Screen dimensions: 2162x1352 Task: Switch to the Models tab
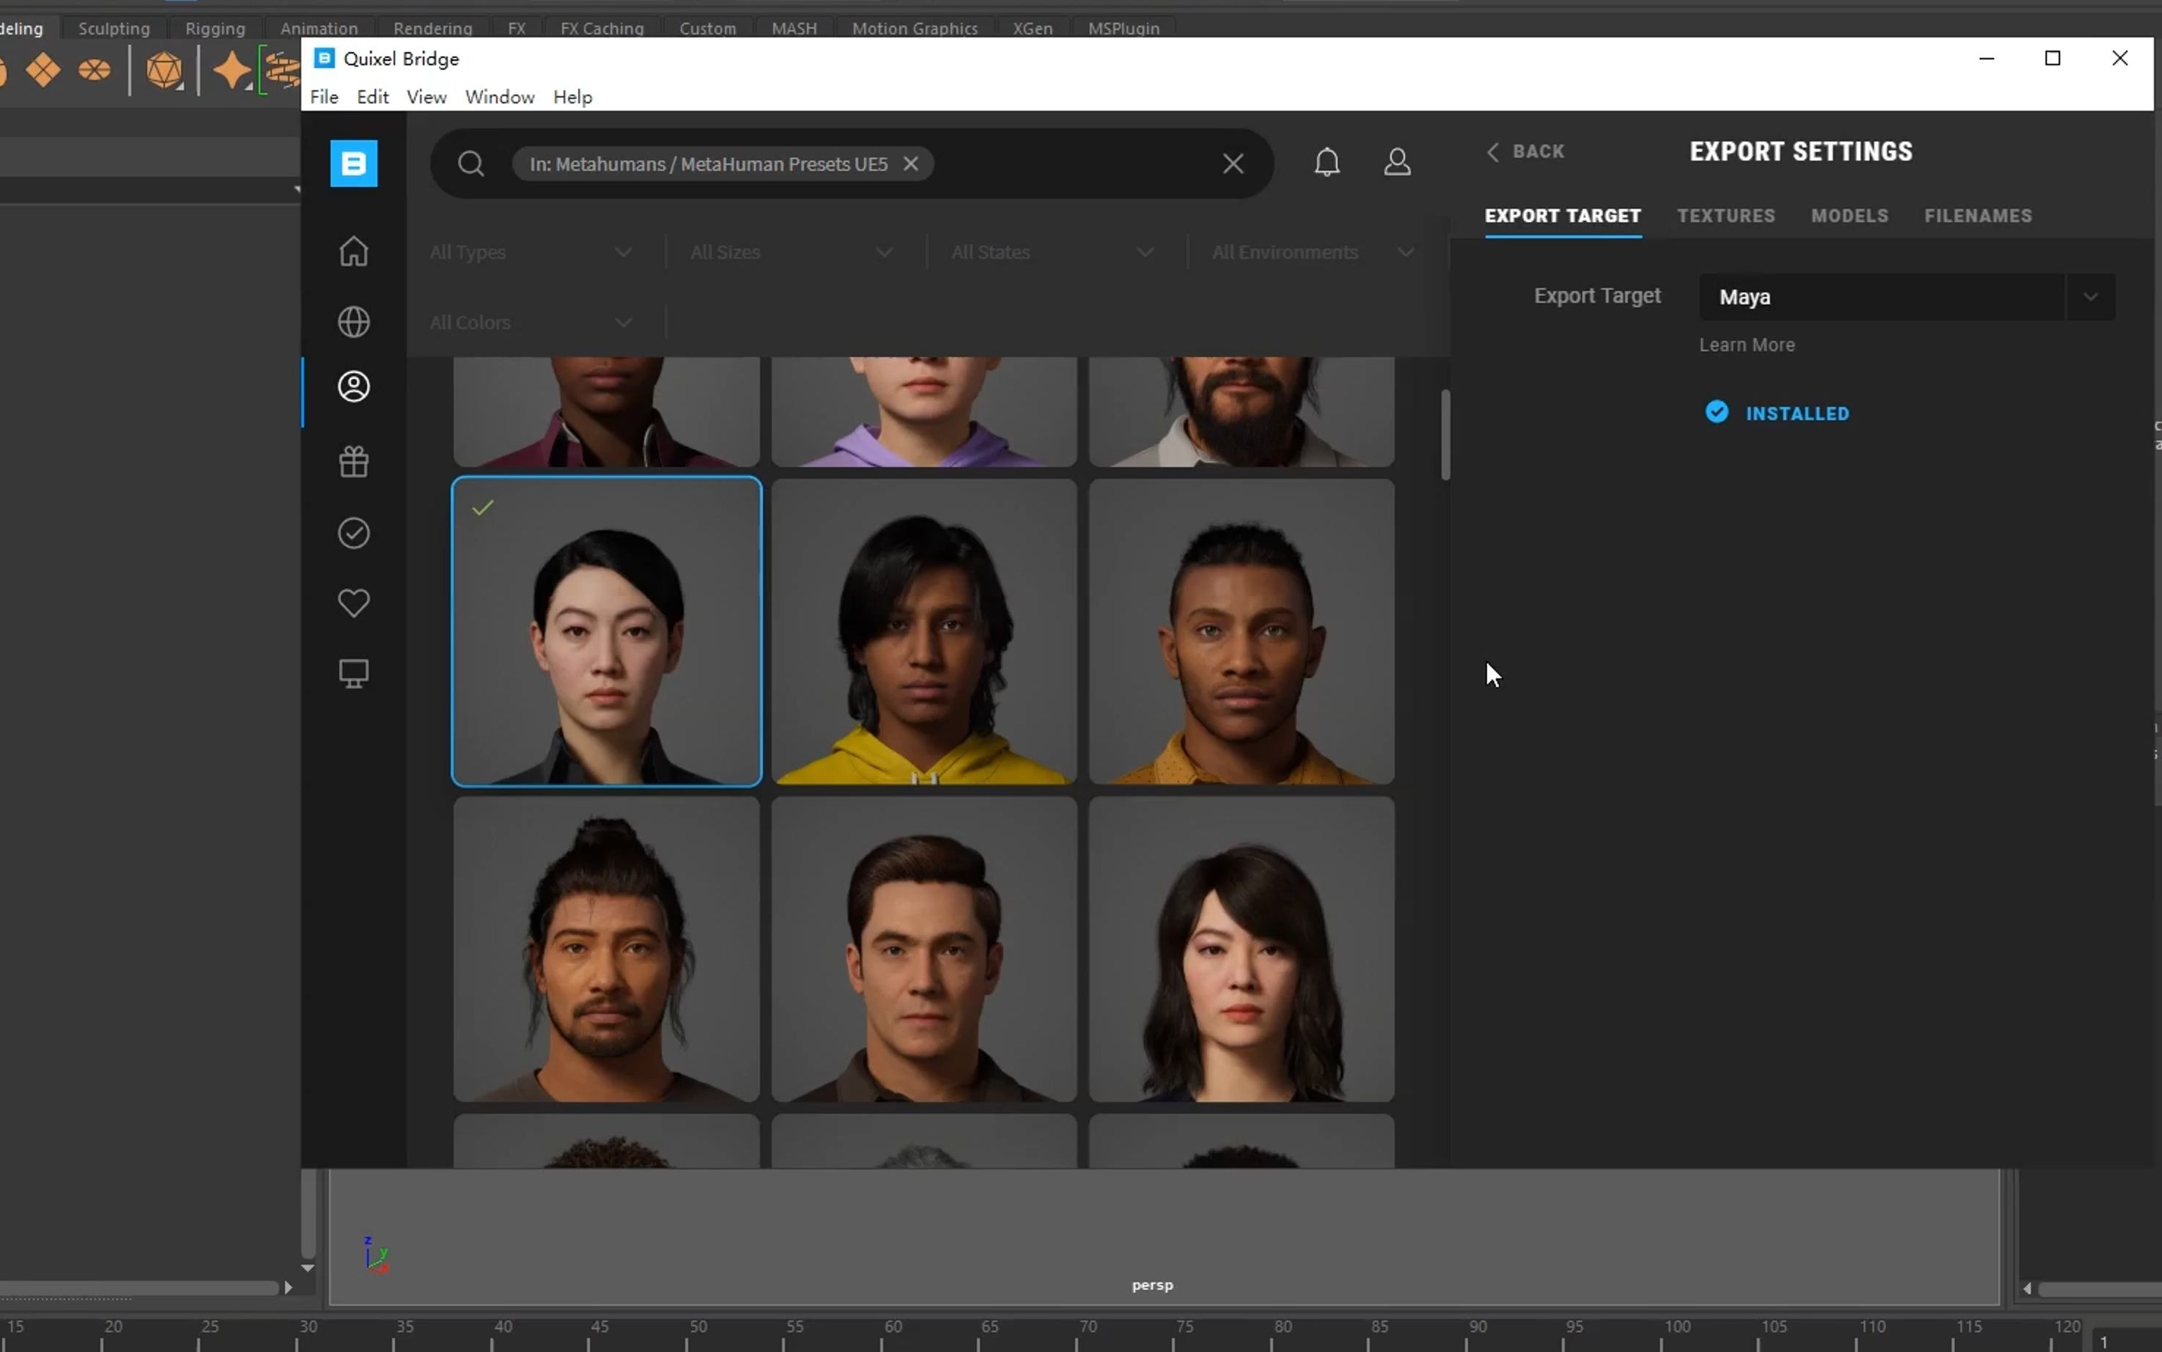pyautogui.click(x=1849, y=216)
